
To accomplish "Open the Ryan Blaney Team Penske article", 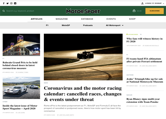I will point(143,100).
